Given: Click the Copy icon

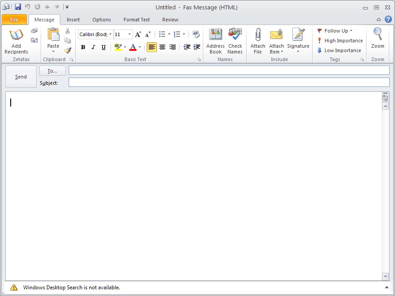Looking at the screenshot, I should (x=67, y=40).
